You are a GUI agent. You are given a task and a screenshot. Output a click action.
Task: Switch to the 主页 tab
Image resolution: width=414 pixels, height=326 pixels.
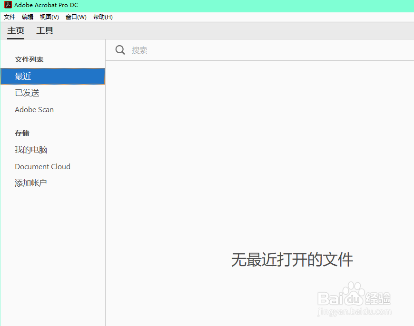pos(16,30)
